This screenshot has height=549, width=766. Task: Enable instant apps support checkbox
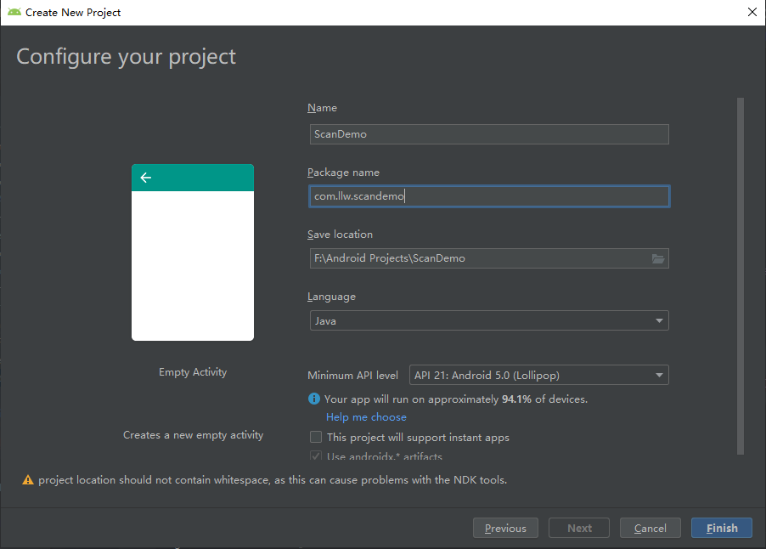(x=316, y=437)
